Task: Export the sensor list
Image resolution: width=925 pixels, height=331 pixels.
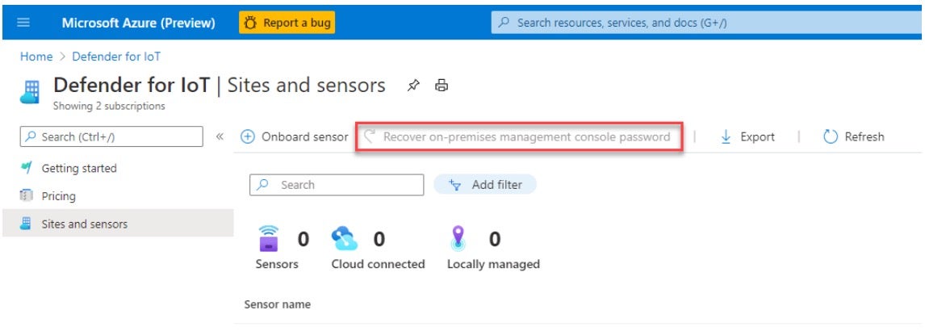Action: coord(747,137)
